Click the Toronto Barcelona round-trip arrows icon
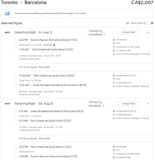The width and height of the screenshot is (155, 160). (21, 3)
